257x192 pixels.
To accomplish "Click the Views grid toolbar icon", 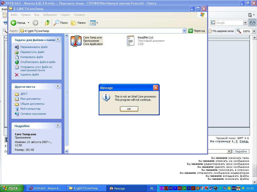I will coord(93,23).
